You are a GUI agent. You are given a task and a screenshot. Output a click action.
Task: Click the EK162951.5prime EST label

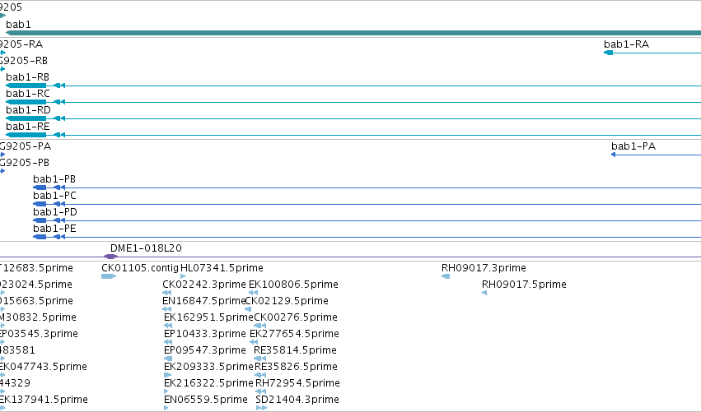tap(208, 317)
